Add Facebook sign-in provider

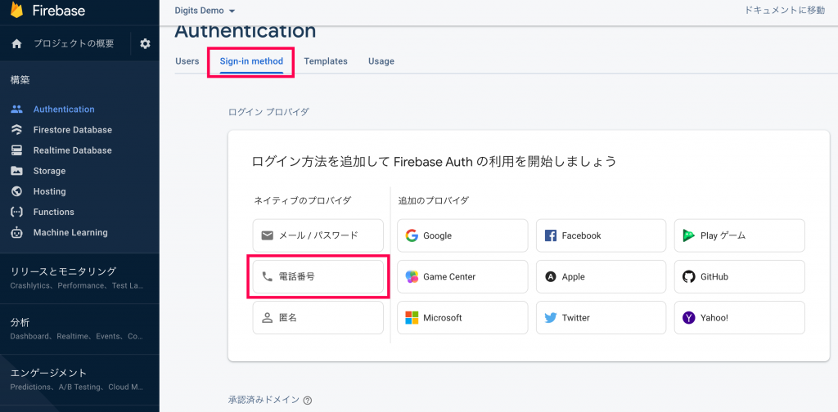click(x=601, y=235)
